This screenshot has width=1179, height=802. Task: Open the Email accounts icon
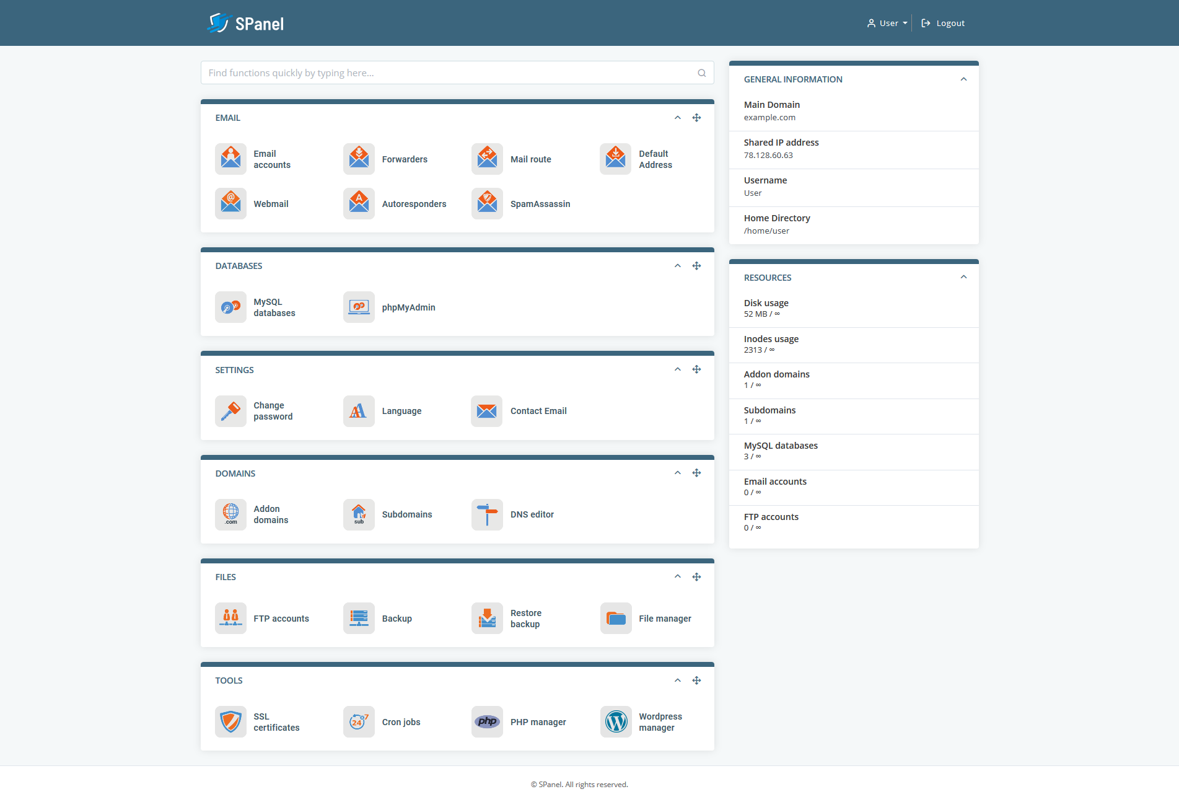(x=230, y=159)
